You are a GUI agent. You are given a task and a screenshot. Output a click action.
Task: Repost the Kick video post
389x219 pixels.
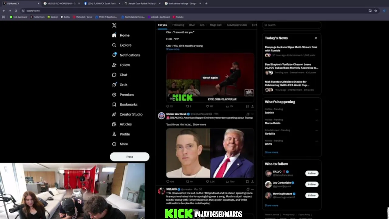coord(188,106)
